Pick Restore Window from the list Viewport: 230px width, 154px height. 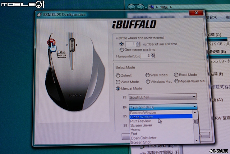161,113
